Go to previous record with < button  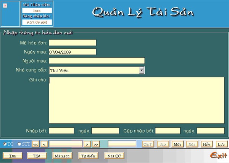[44, 144]
